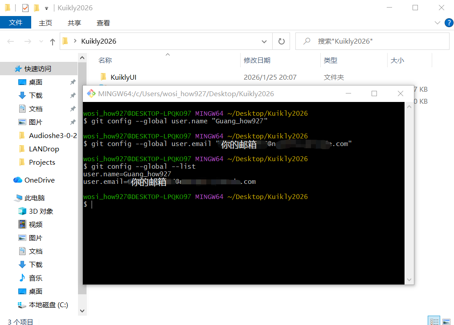Click navigation pane scroll down arrow
The height and width of the screenshot is (325, 454).
coord(82,311)
